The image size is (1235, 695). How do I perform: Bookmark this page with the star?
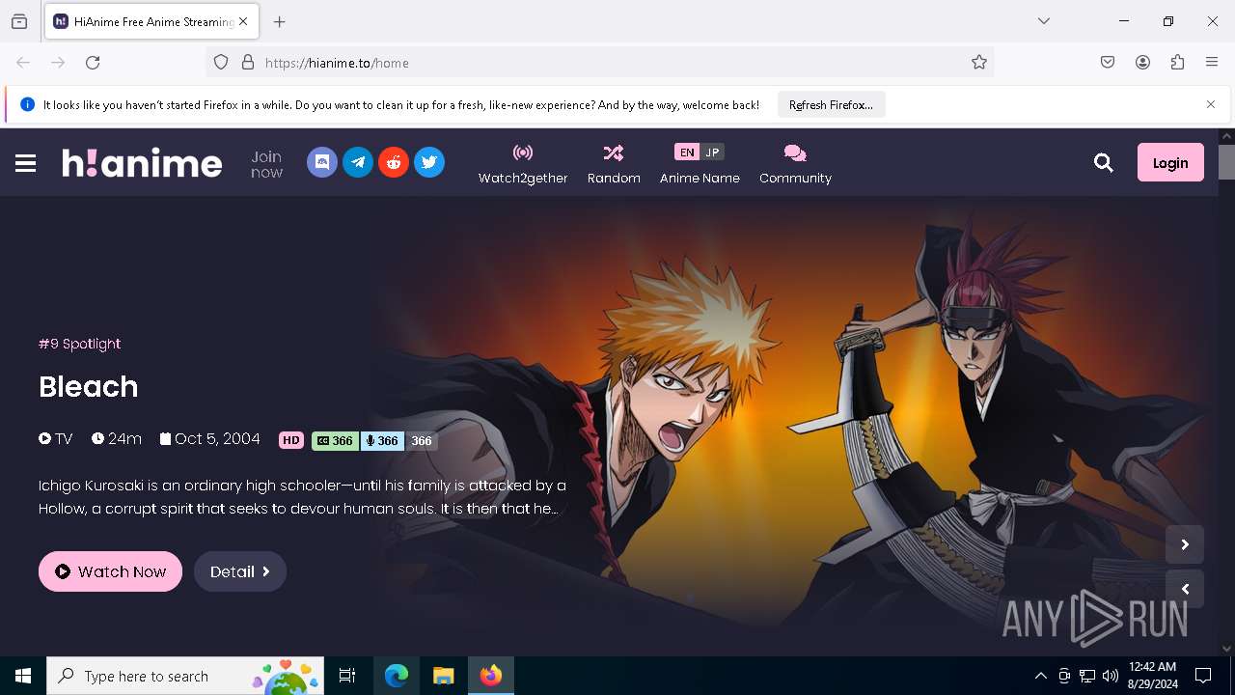(x=979, y=63)
